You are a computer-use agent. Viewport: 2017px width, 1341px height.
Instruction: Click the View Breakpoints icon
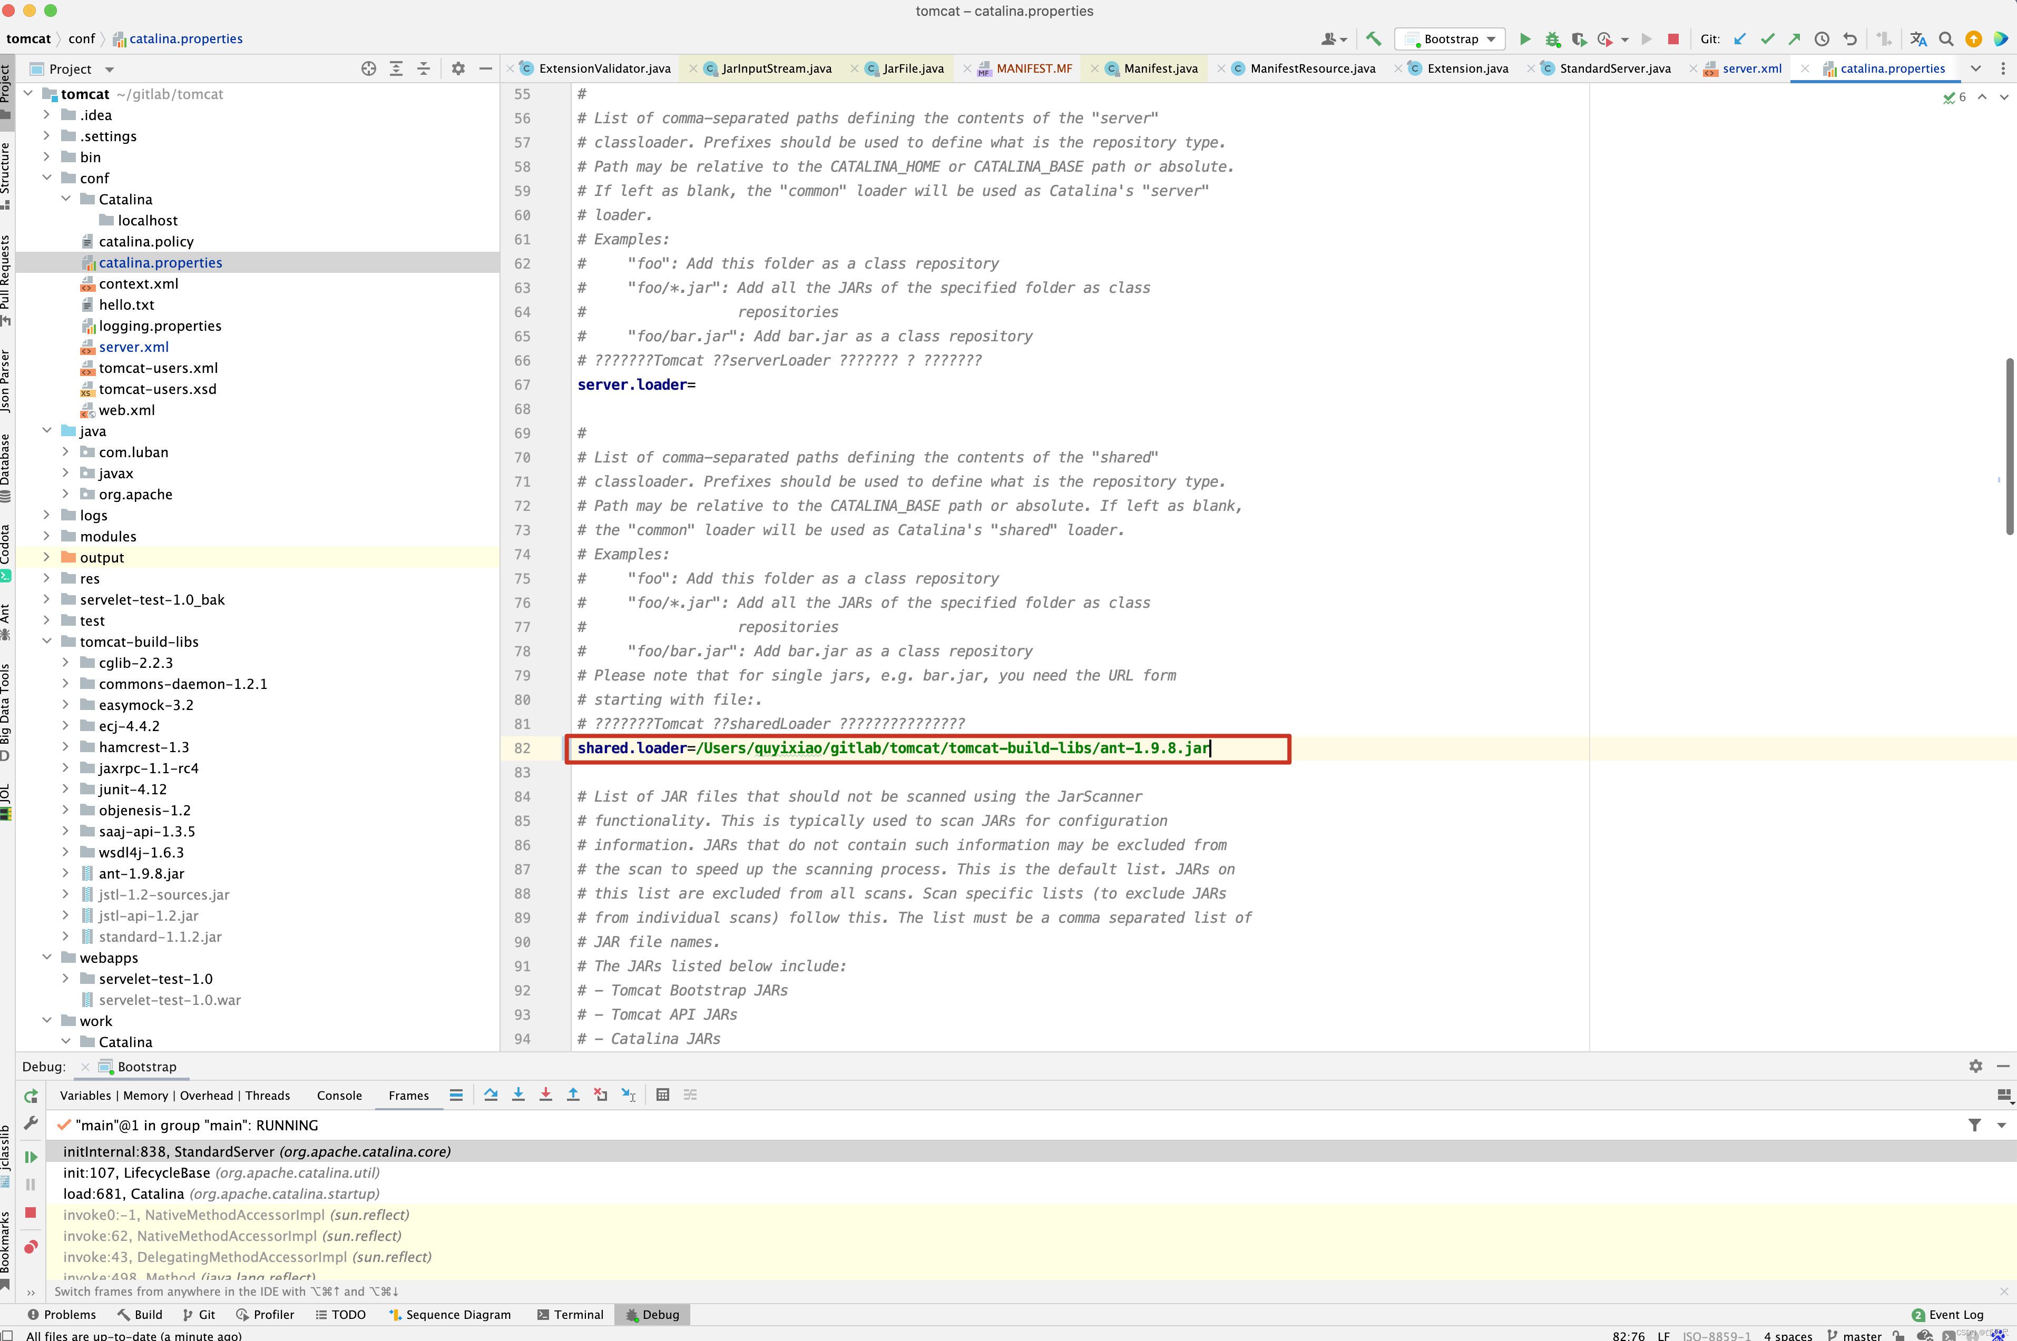31,1247
